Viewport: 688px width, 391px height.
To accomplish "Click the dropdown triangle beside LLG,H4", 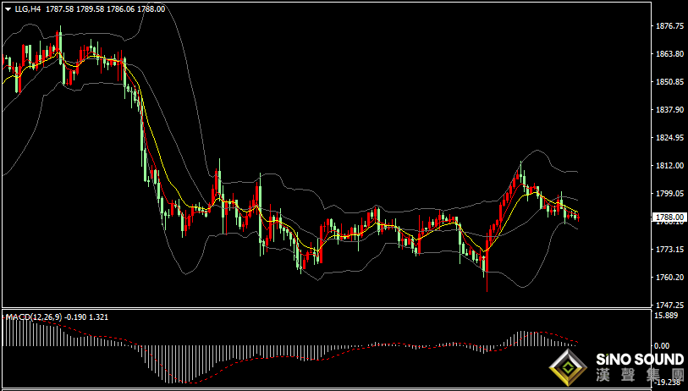I will click(x=8, y=8).
